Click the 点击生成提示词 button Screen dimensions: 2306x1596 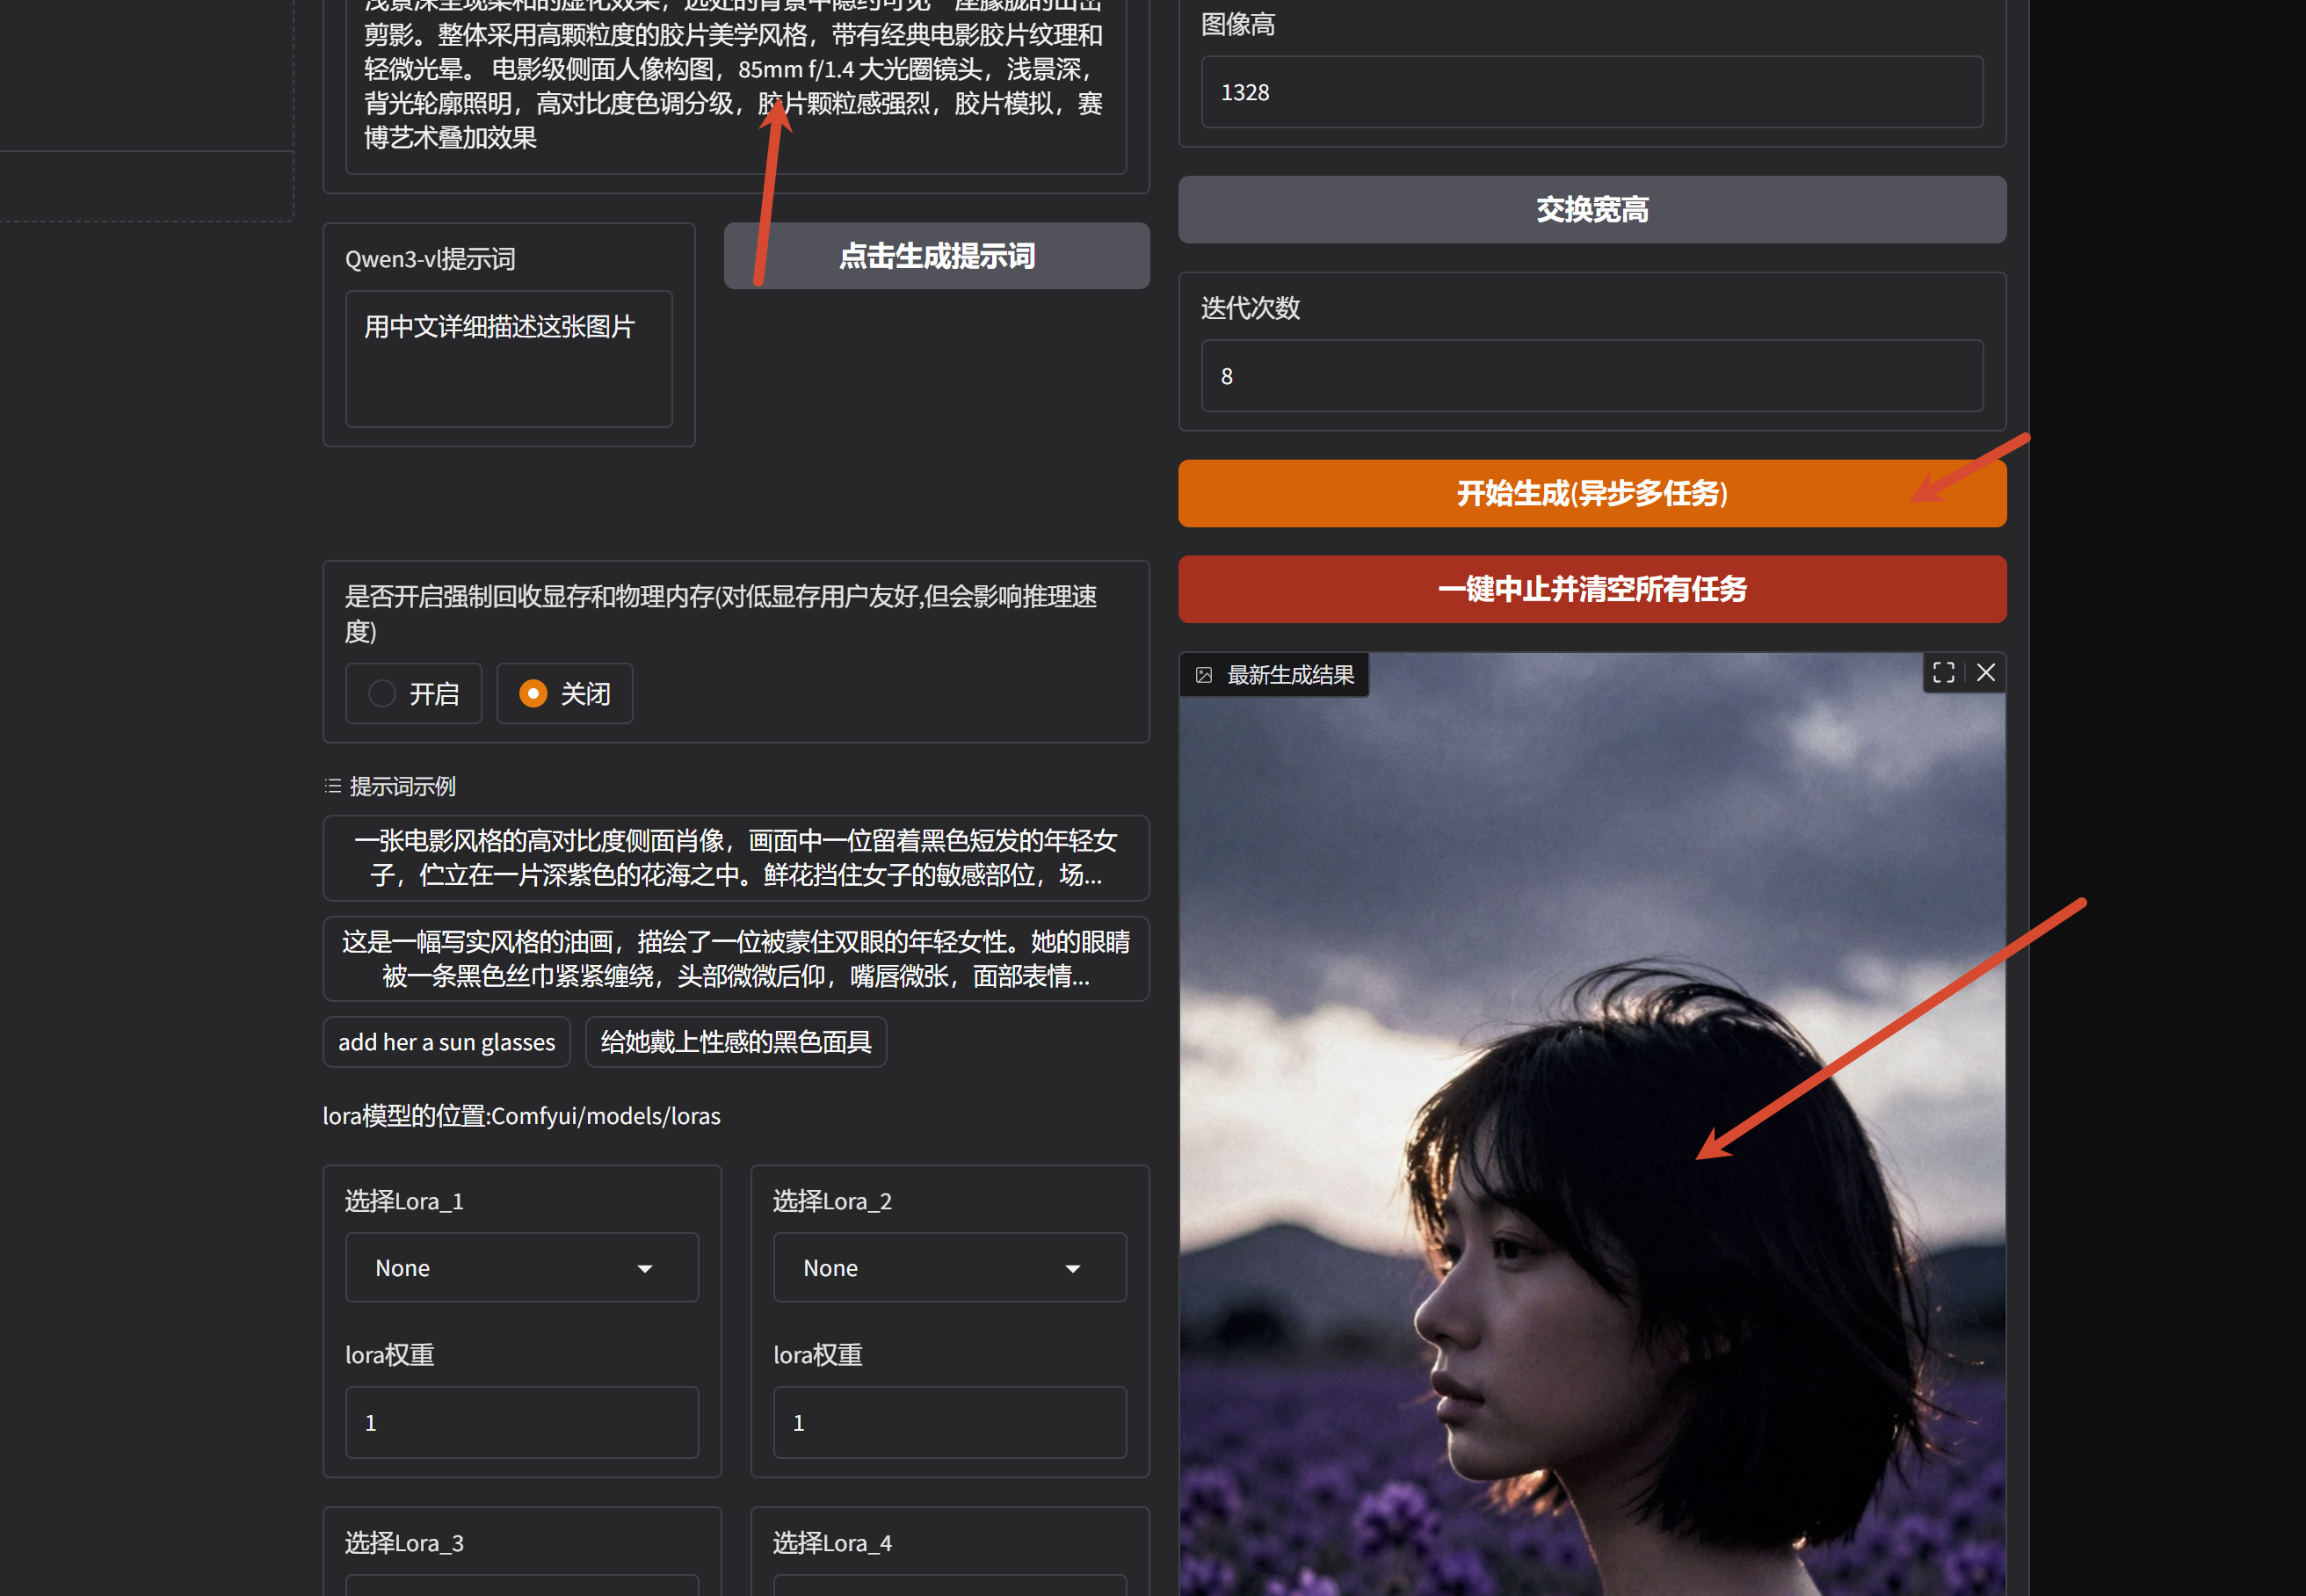[x=937, y=256]
